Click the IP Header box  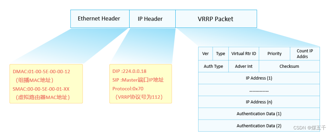click(152, 19)
